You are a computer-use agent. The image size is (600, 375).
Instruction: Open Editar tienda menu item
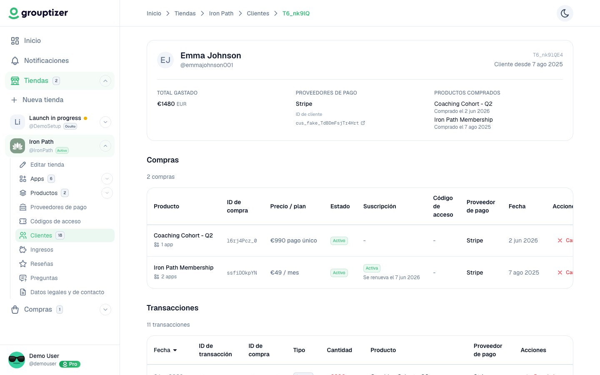point(65,165)
